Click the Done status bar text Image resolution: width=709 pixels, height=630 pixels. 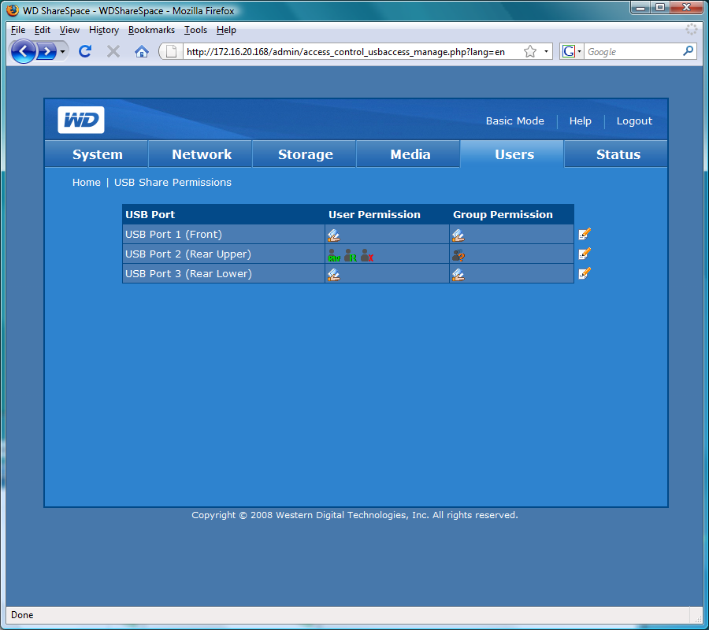(22, 614)
